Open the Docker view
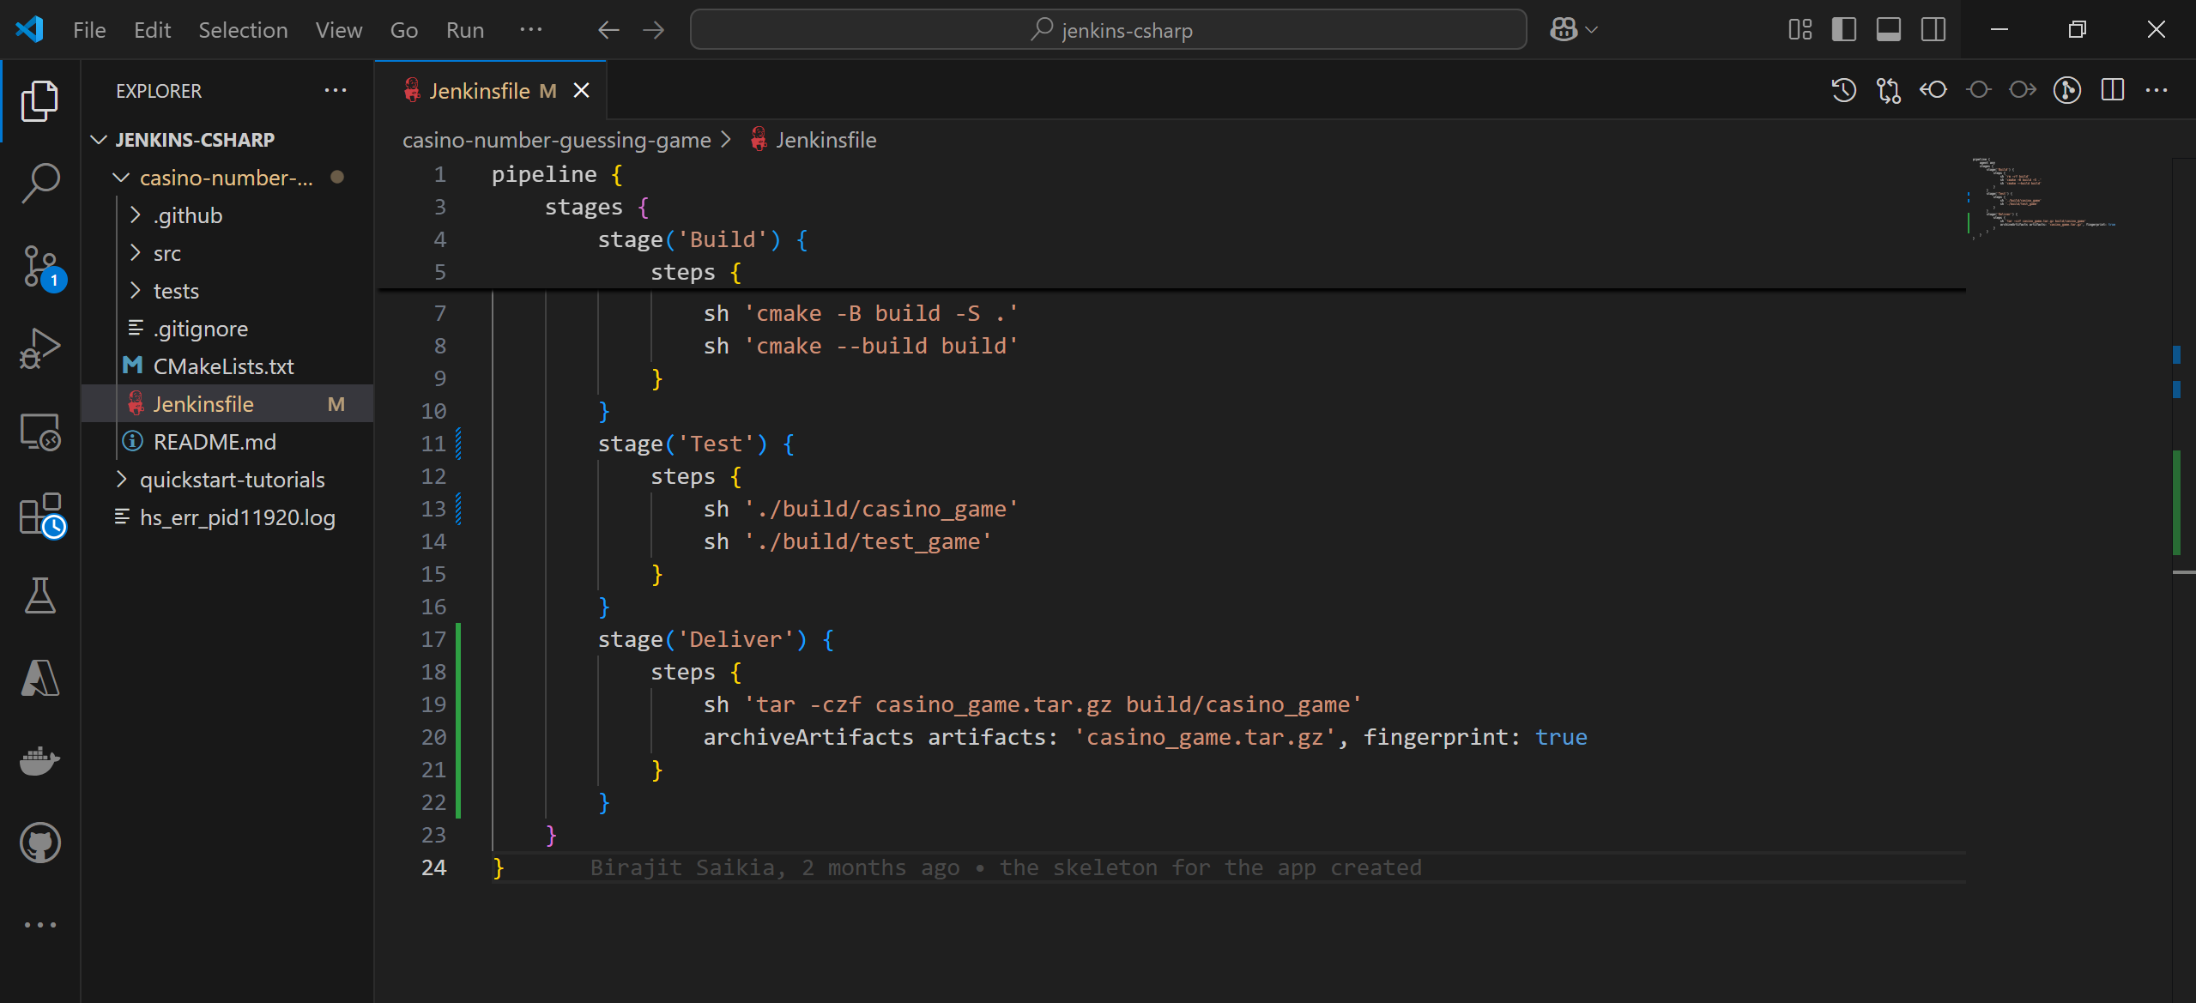 pos(39,760)
